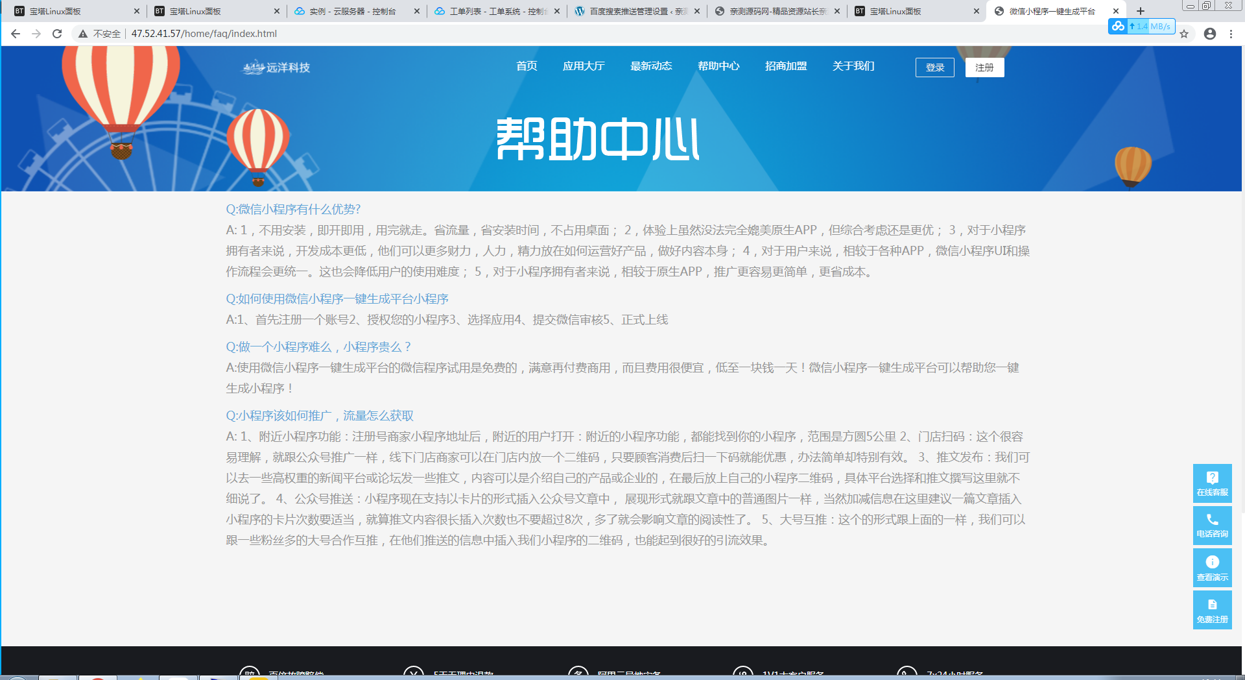Click the 帮助中心 banner heading
The width and height of the screenshot is (1245, 680).
[598, 139]
